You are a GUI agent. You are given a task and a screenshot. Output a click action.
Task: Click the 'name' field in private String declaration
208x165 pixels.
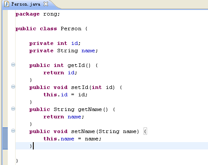click(88, 51)
